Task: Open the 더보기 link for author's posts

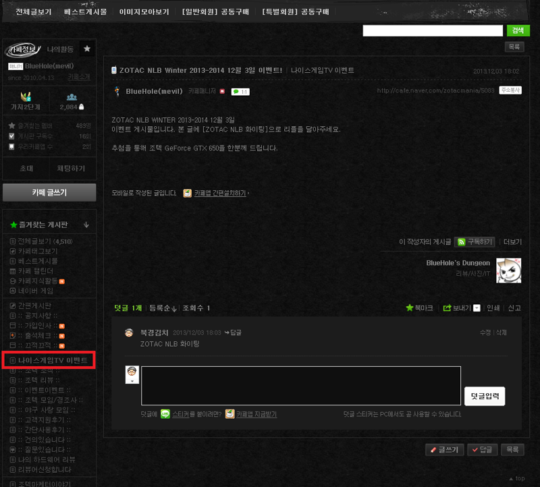Action: pyautogui.click(x=512, y=242)
